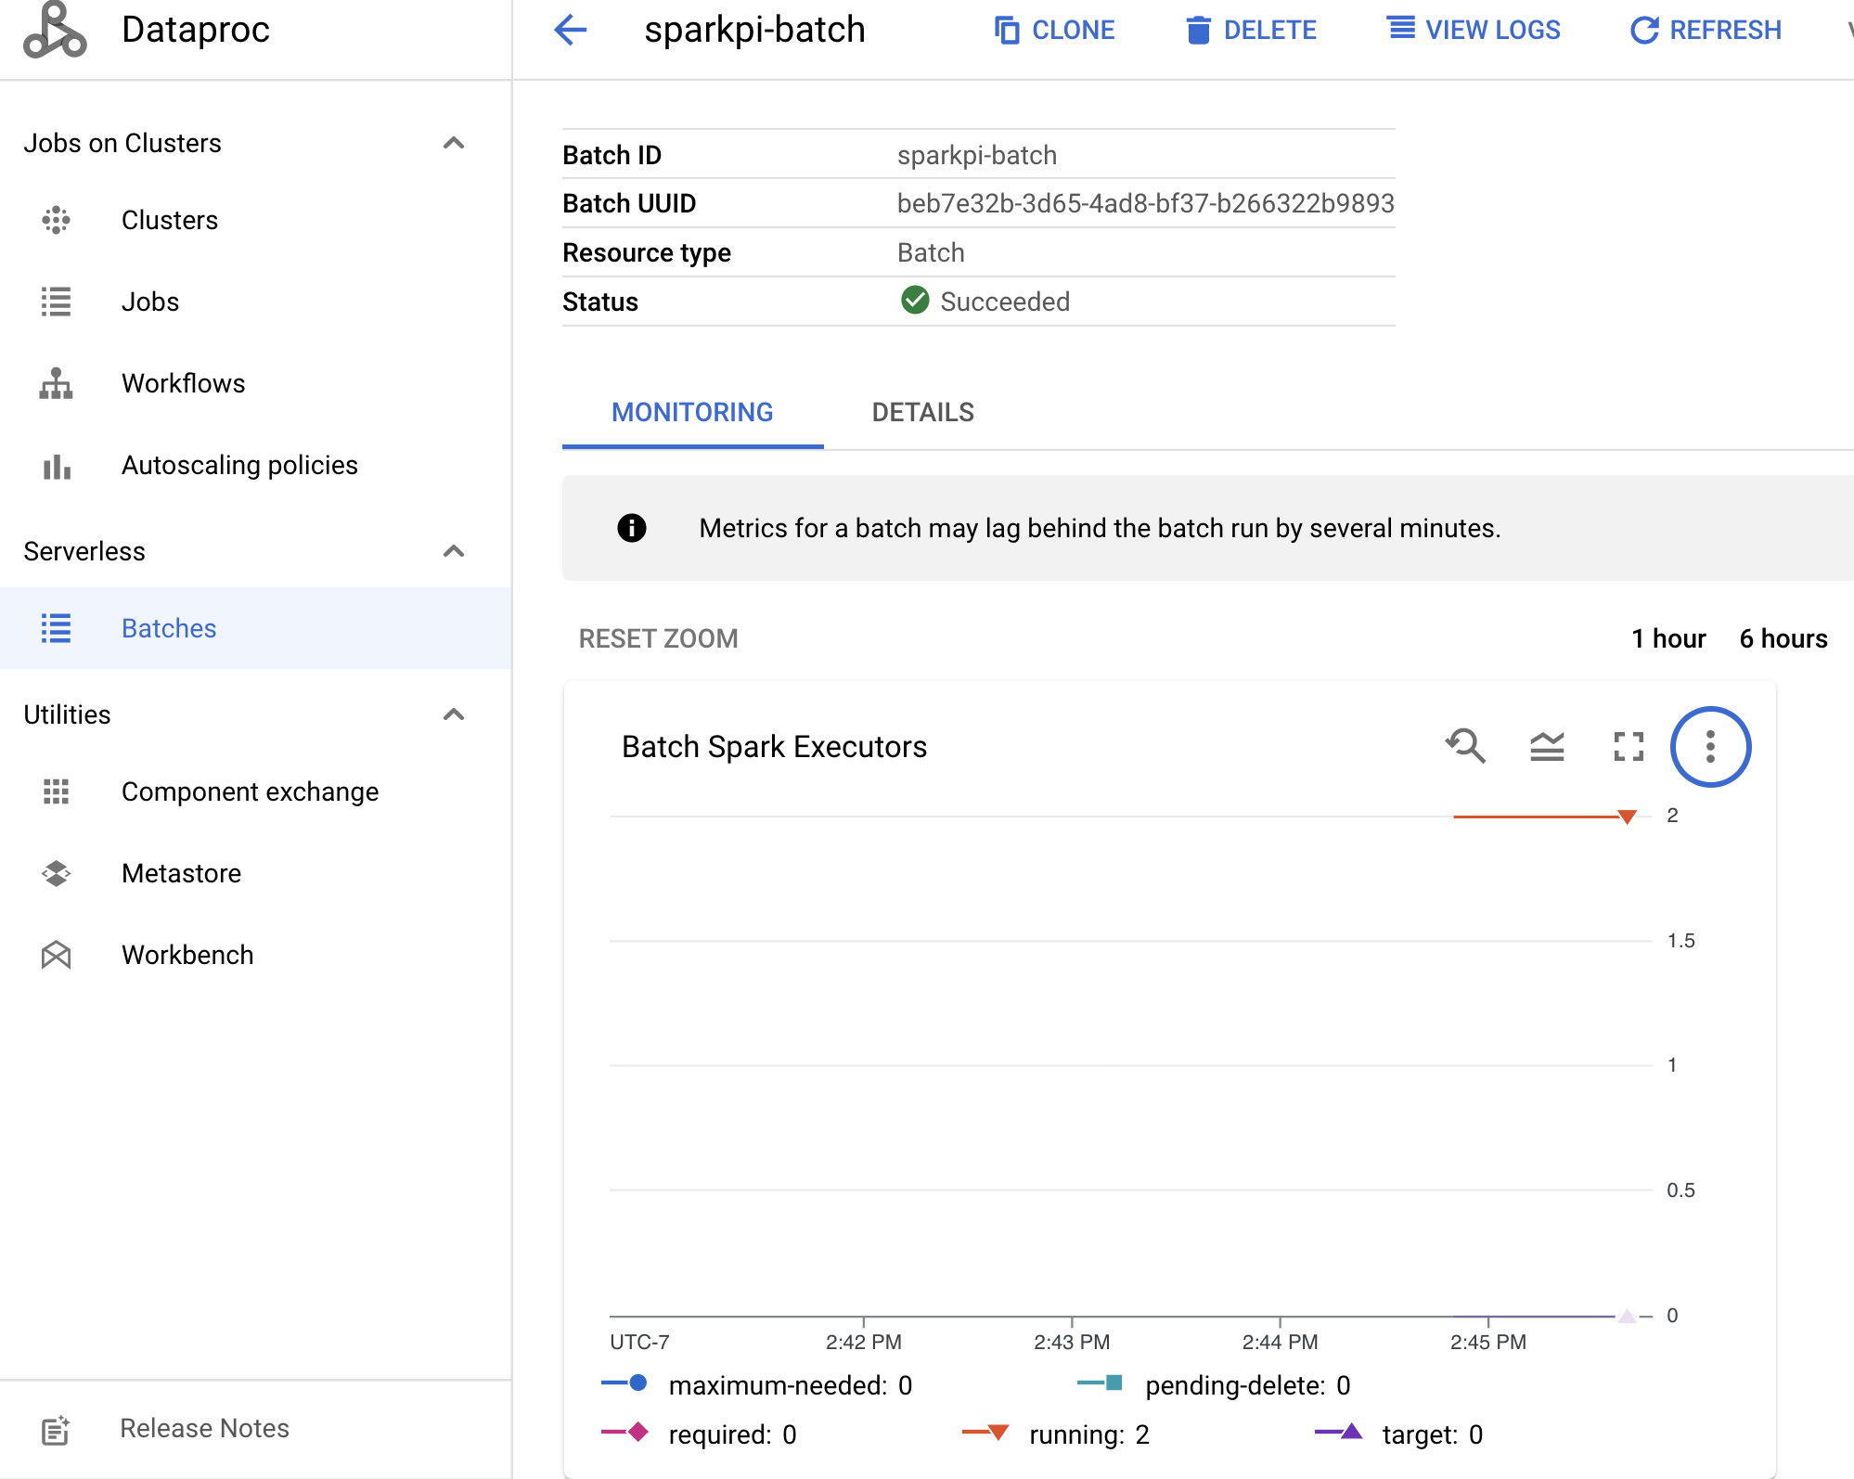The width and height of the screenshot is (1854, 1479).
Task: Toggle the chart legend icon
Action: tap(1547, 746)
